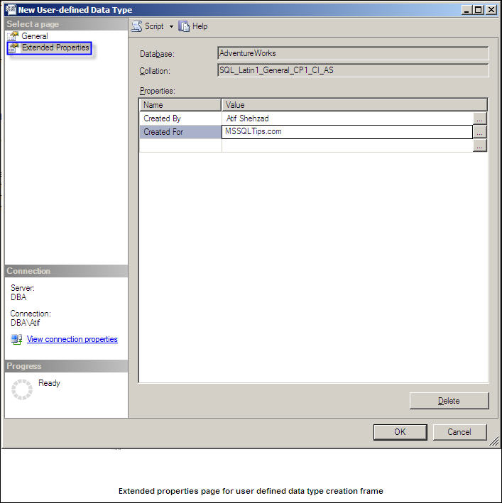Click the Name column header
502x503 pixels.
[180, 105]
